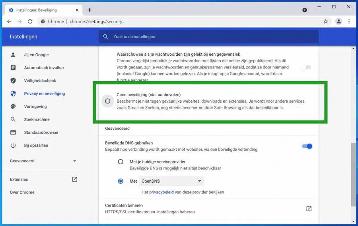The width and height of the screenshot is (358, 226).
Task: Click the magnifier icon for Zoekmachine
Action: point(13,119)
